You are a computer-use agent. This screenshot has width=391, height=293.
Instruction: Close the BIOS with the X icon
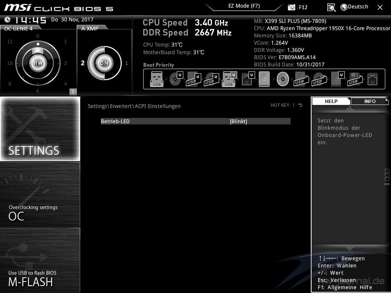pos(380,8)
